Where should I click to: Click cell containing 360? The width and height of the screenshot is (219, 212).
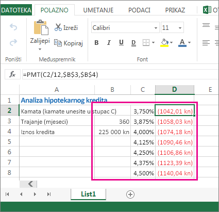coord(112,121)
